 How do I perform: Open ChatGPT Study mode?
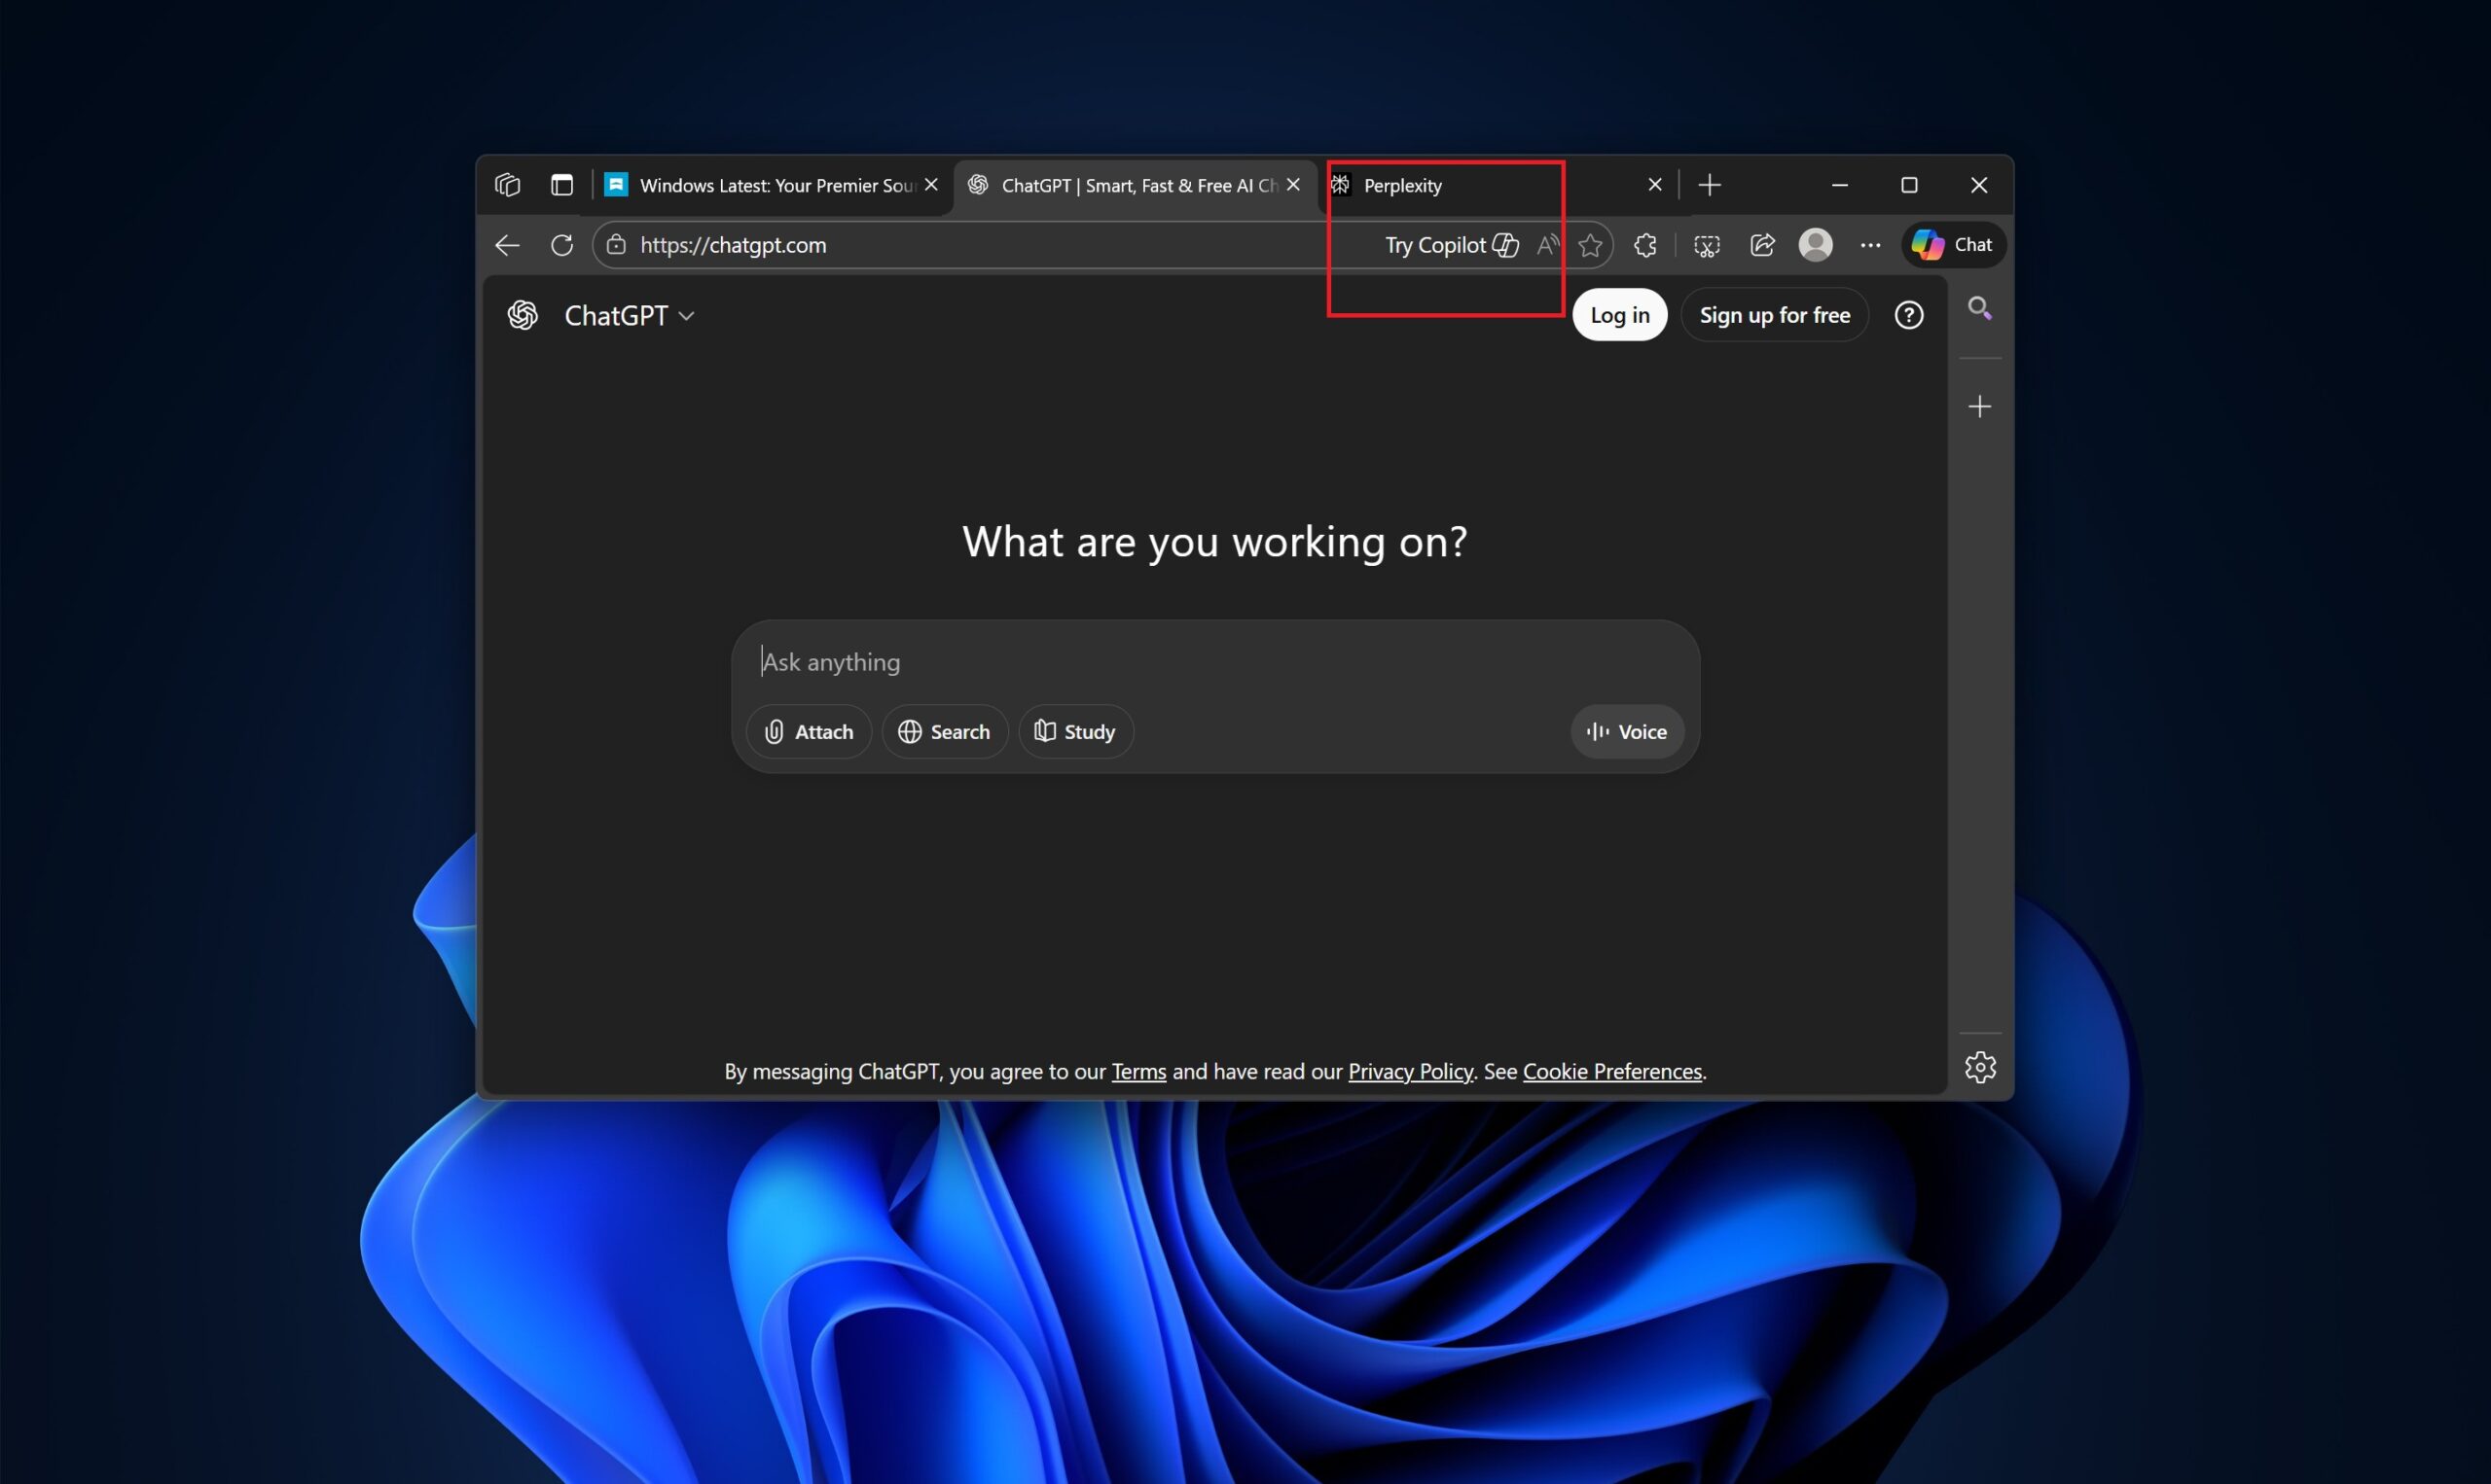tap(1074, 731)
